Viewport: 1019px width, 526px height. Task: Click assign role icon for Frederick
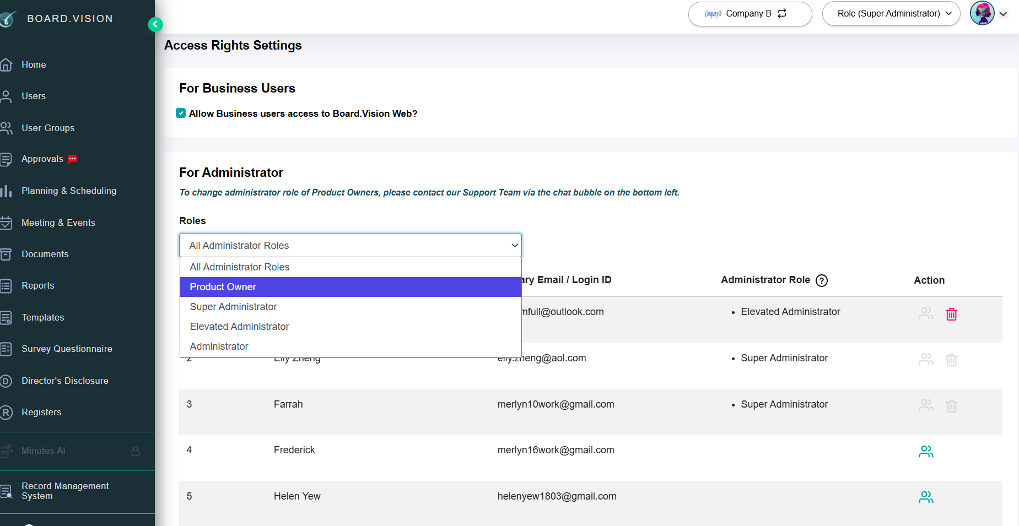tap(926, 452)
